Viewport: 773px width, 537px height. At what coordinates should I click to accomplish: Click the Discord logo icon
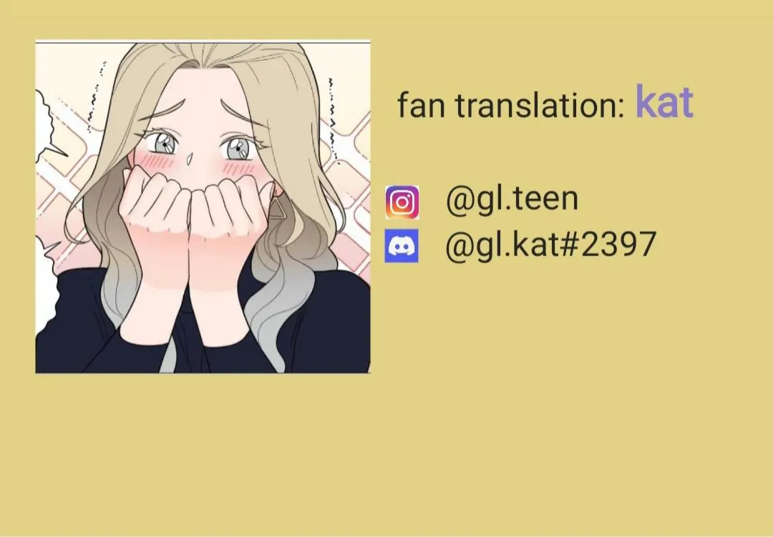402,245
